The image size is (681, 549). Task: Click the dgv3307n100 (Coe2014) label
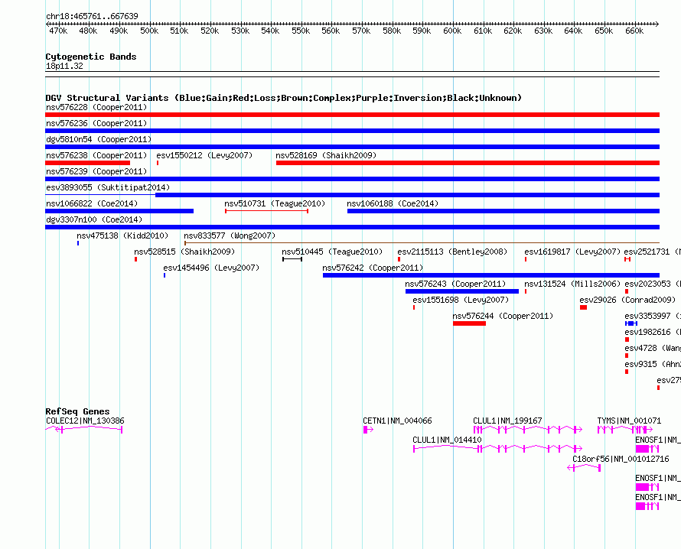coord(94,219)
